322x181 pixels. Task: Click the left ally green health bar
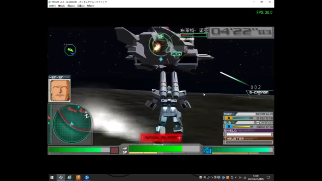[x=75, y=150]
